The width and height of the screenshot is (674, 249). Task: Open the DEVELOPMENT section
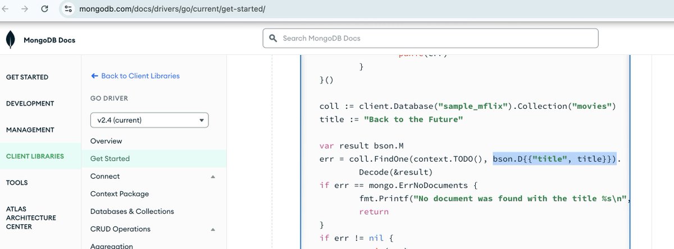click(x=30, y=103)
